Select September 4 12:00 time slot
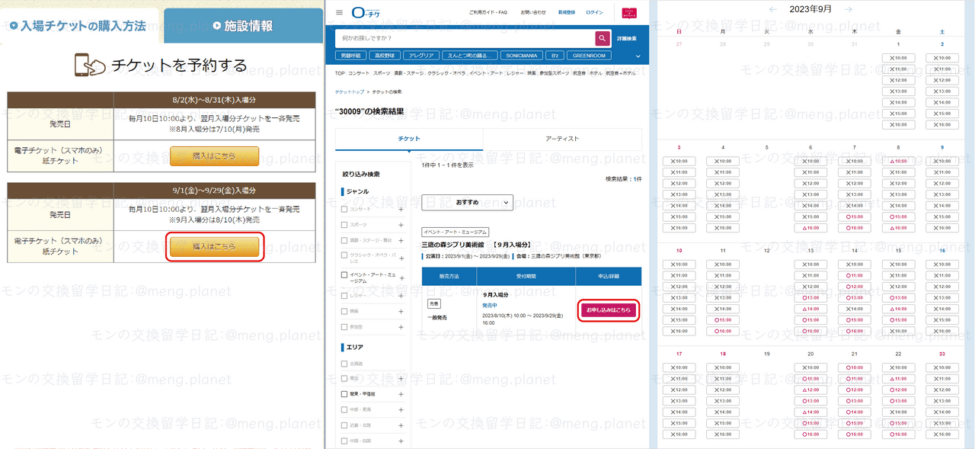Viewport: 975px width, 449px height. (x=722, y=183)
